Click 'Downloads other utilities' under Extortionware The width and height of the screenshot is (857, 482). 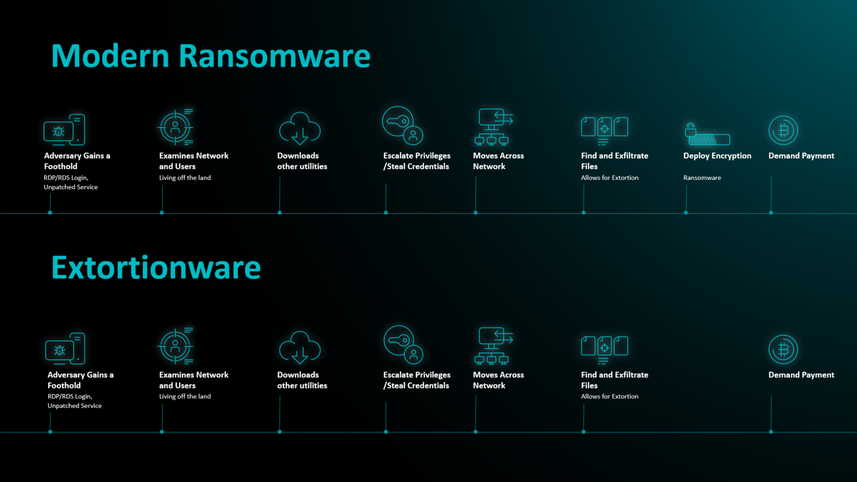[x=302, y=380]
